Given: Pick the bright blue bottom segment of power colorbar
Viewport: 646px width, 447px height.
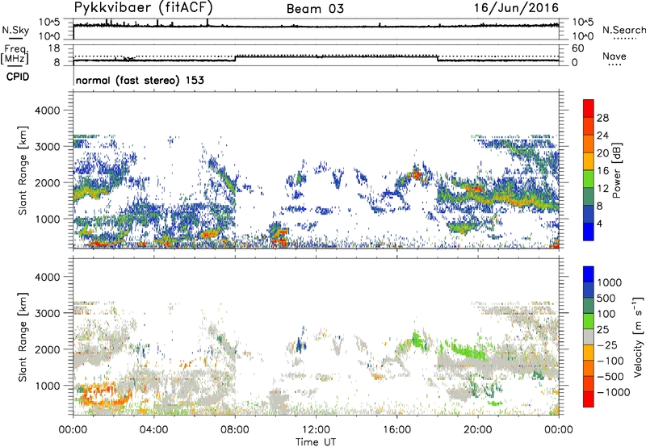Looking at the screenshot, I should (589, 232).
